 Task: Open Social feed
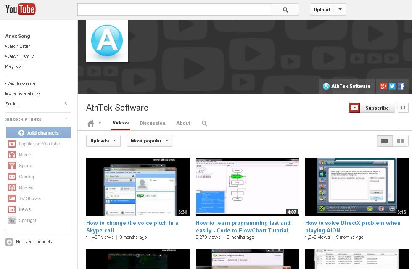(11, 104)
